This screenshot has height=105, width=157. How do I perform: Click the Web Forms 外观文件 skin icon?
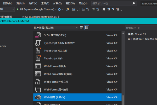pyautogui.click(x=37, y=82)
